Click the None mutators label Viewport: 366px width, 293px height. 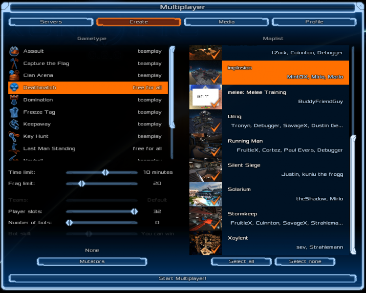coord(92,251)
